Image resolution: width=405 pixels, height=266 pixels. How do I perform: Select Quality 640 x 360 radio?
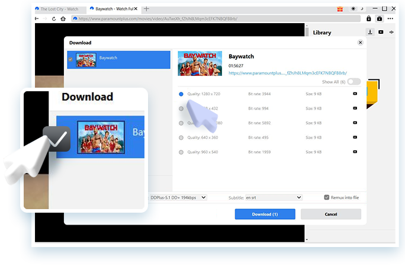tap(181, 137)
